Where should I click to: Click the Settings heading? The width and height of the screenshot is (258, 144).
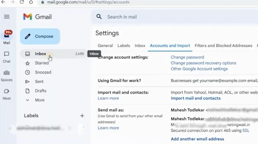tap(107, 33)
